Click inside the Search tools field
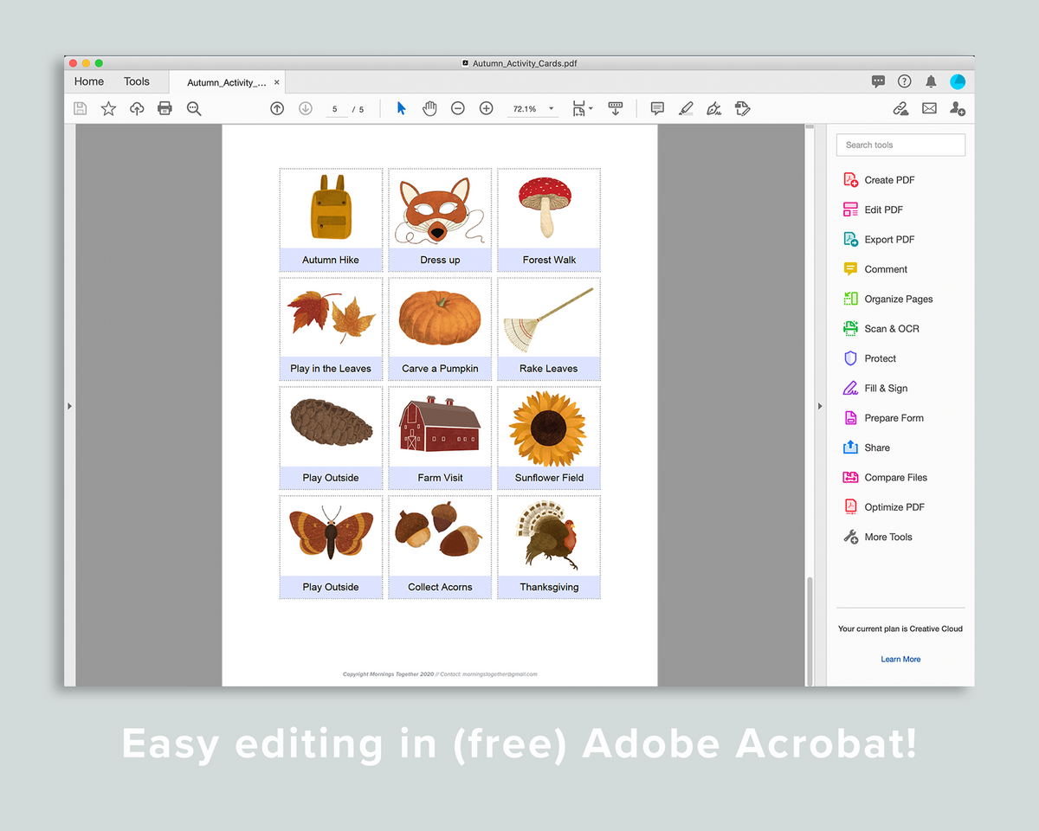Image resolution: width=1039 pixels, height=831 pixels. 900,145
